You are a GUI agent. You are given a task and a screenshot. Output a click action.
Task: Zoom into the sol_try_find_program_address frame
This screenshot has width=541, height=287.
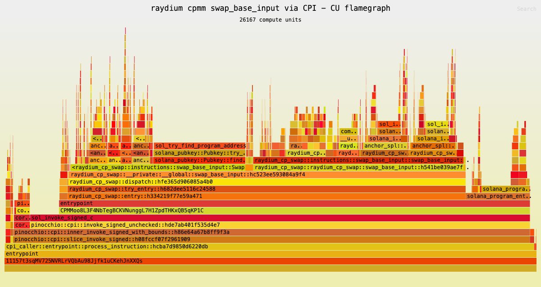pos(199,146)
